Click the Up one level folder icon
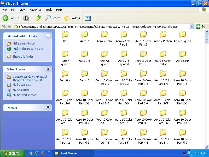 [x=38, y=18]
